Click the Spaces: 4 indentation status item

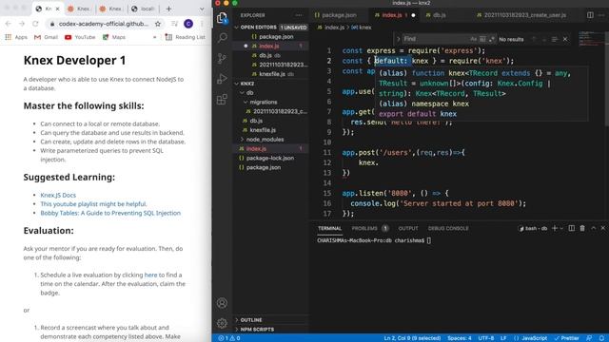point(459,338)
